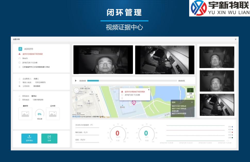Play the alarm video recording
This screenshot has height=162, width=250.
(x=76, y=81)
